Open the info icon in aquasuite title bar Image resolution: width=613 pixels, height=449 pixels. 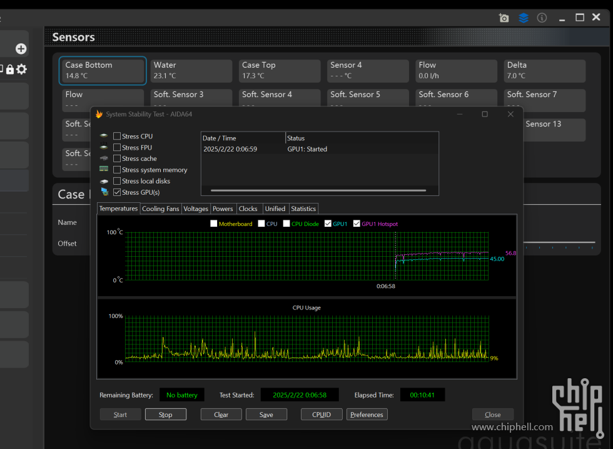pyautogui.click(x=542, y=18)
